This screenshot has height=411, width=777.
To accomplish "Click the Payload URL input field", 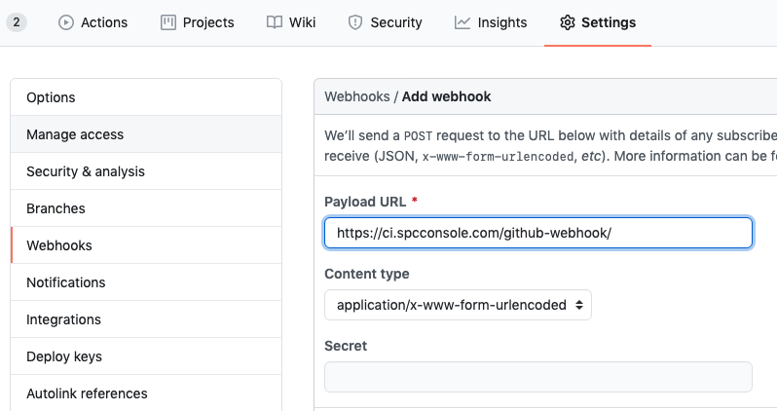I will point(537,233).
